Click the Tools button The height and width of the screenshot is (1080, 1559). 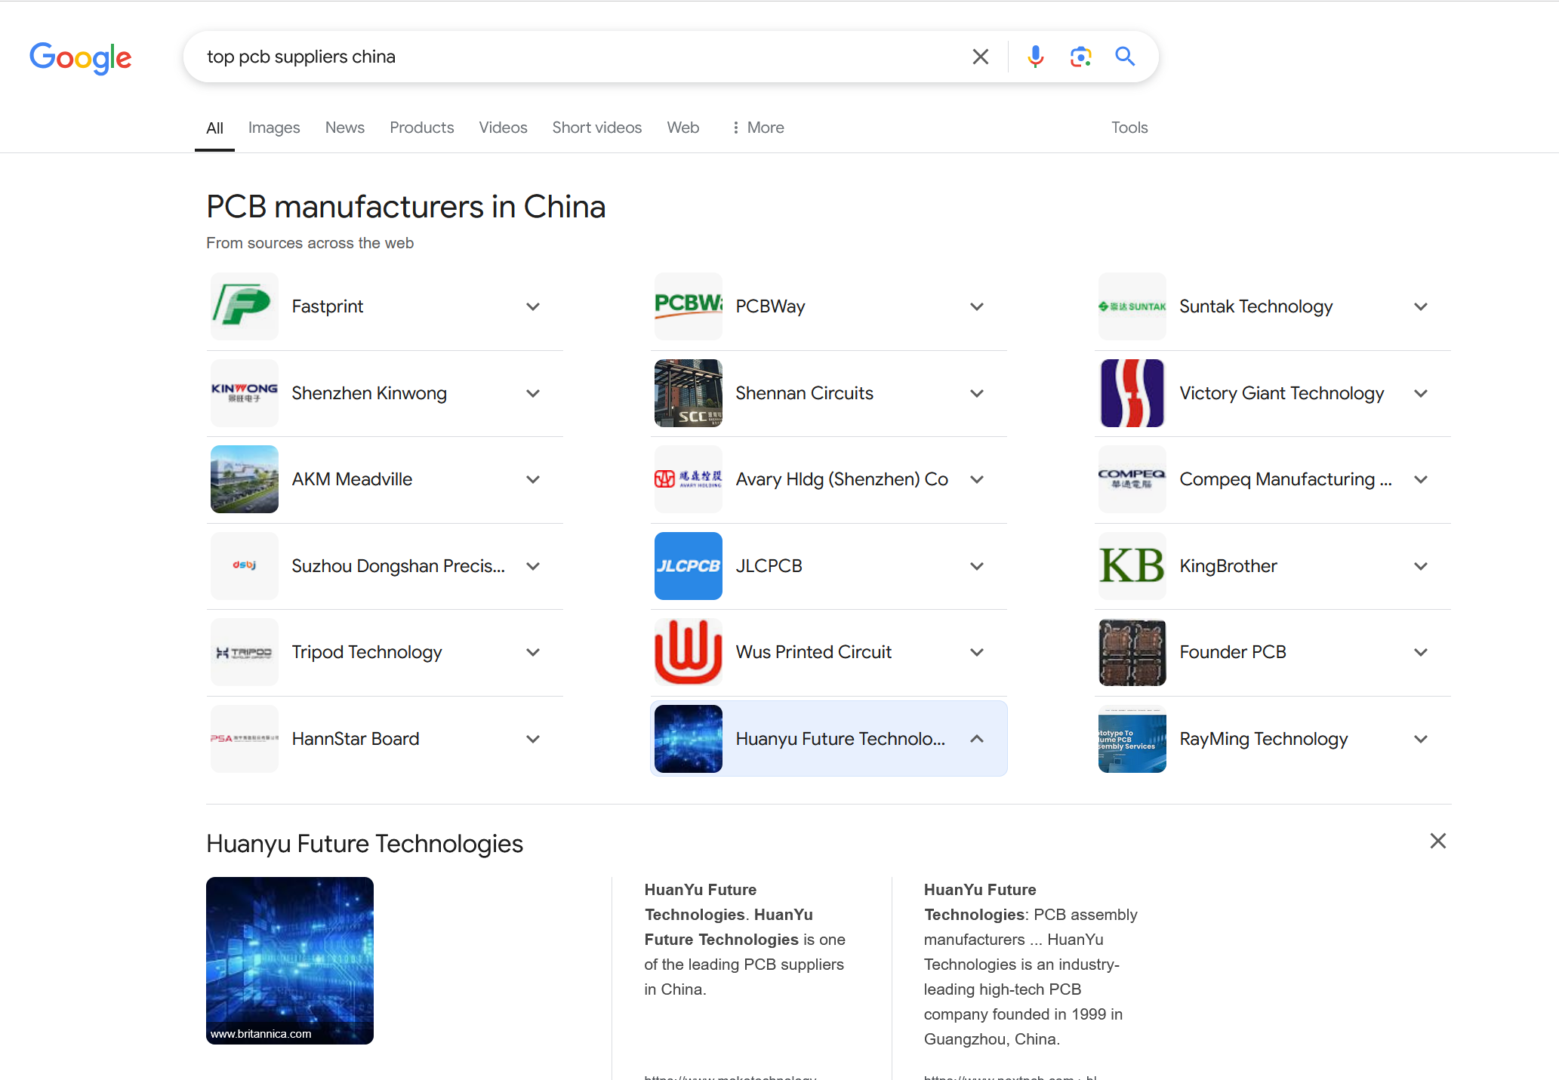tap(1129, 128)
